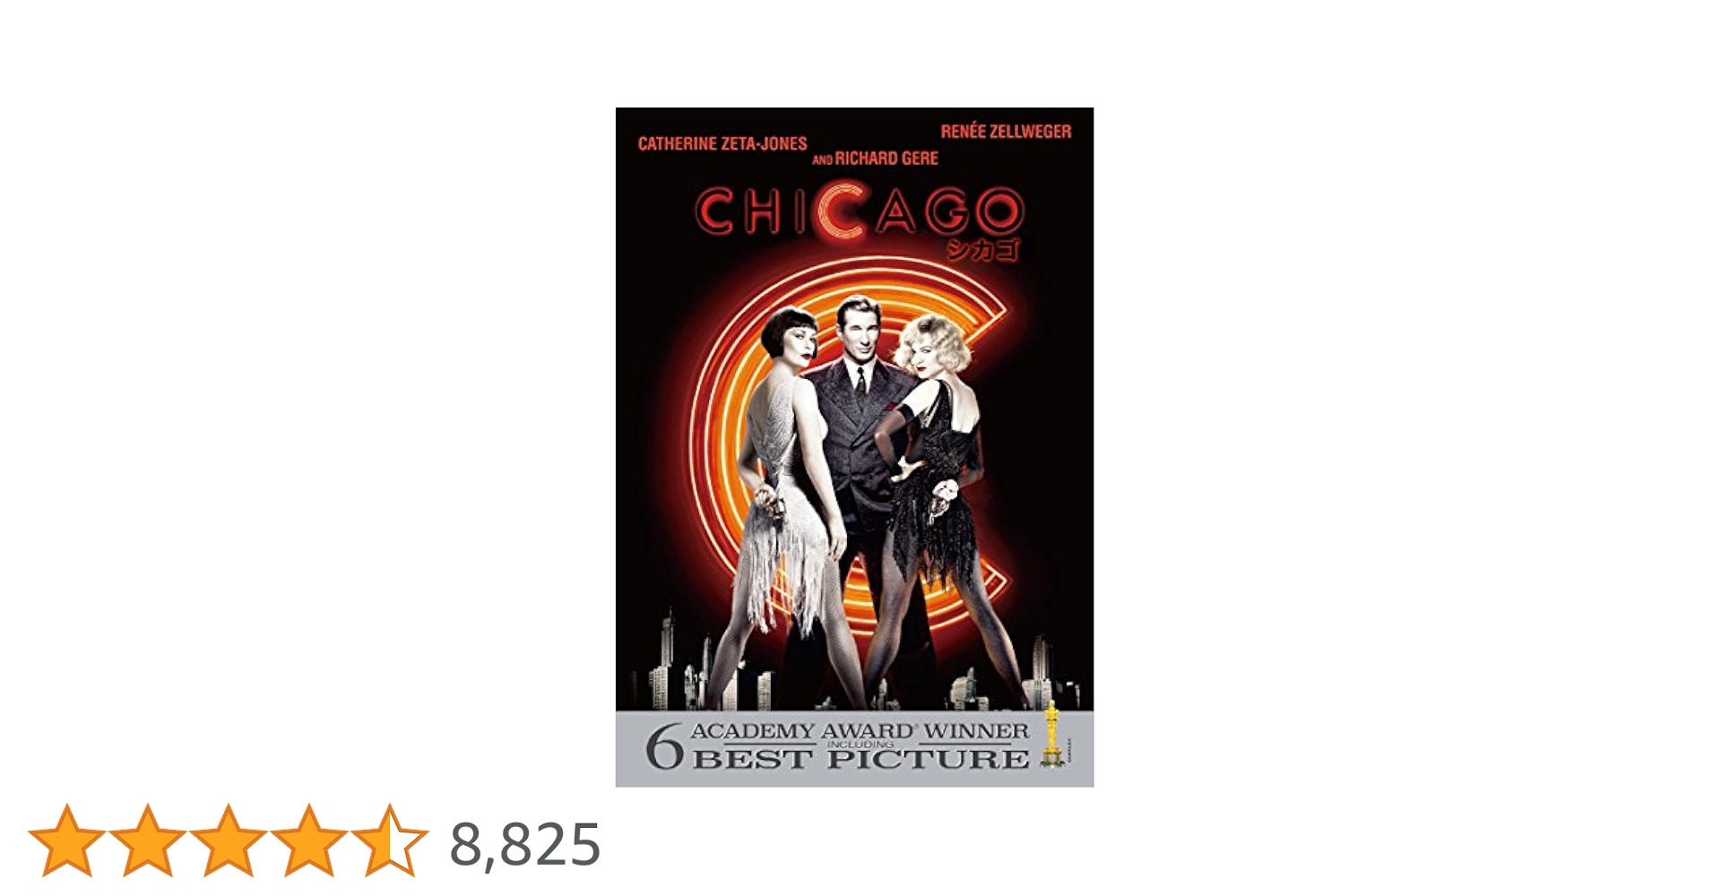Image resolution: width=1712 pixels, height=896 pixels.
Task: Click the CHICAGO neon title text
Action: pos(859,213)
